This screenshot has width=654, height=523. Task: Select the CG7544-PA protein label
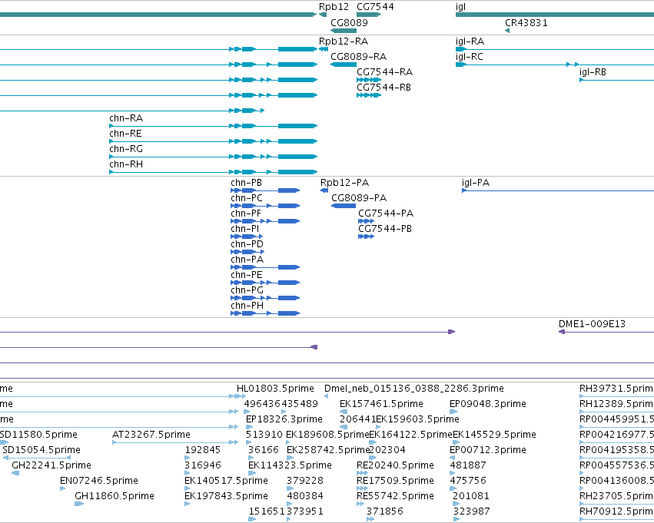386,214
